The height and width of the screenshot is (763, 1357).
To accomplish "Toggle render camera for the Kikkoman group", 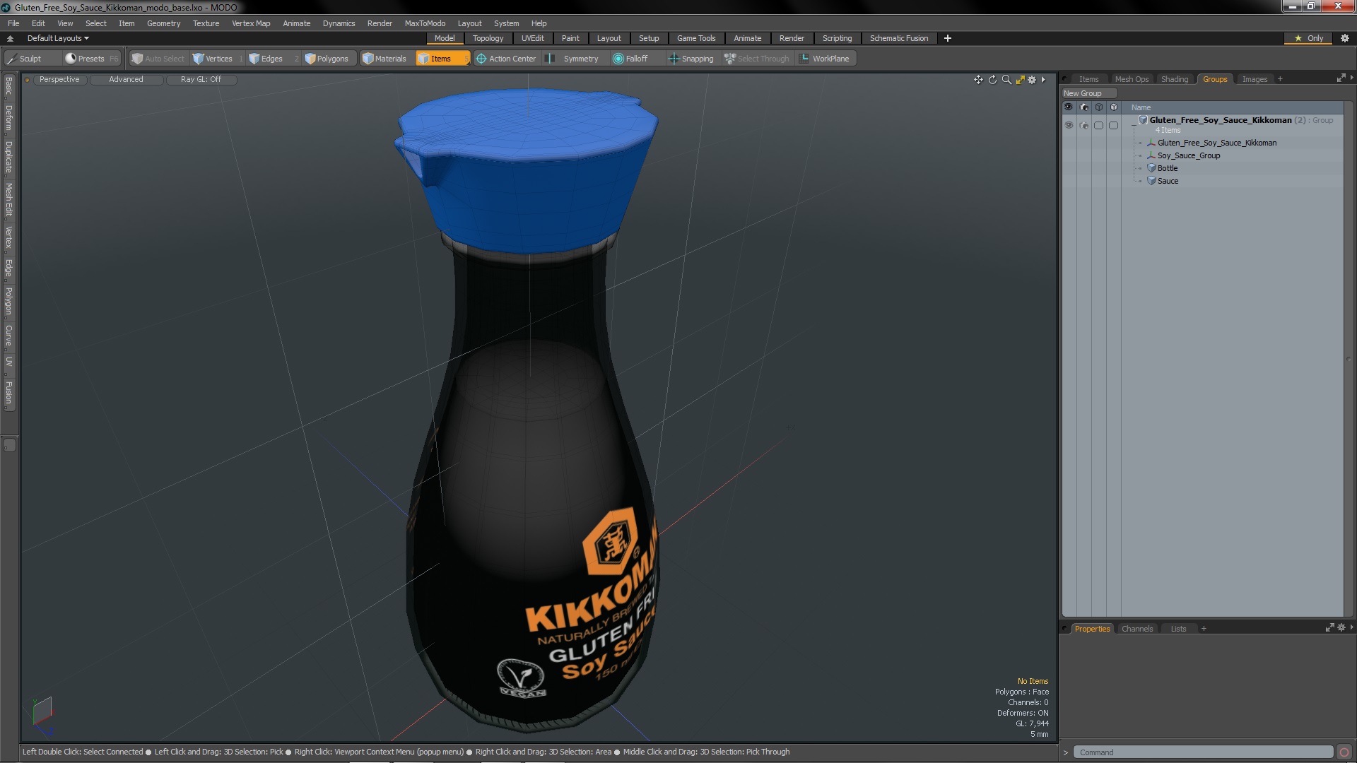I will 1084,125.
